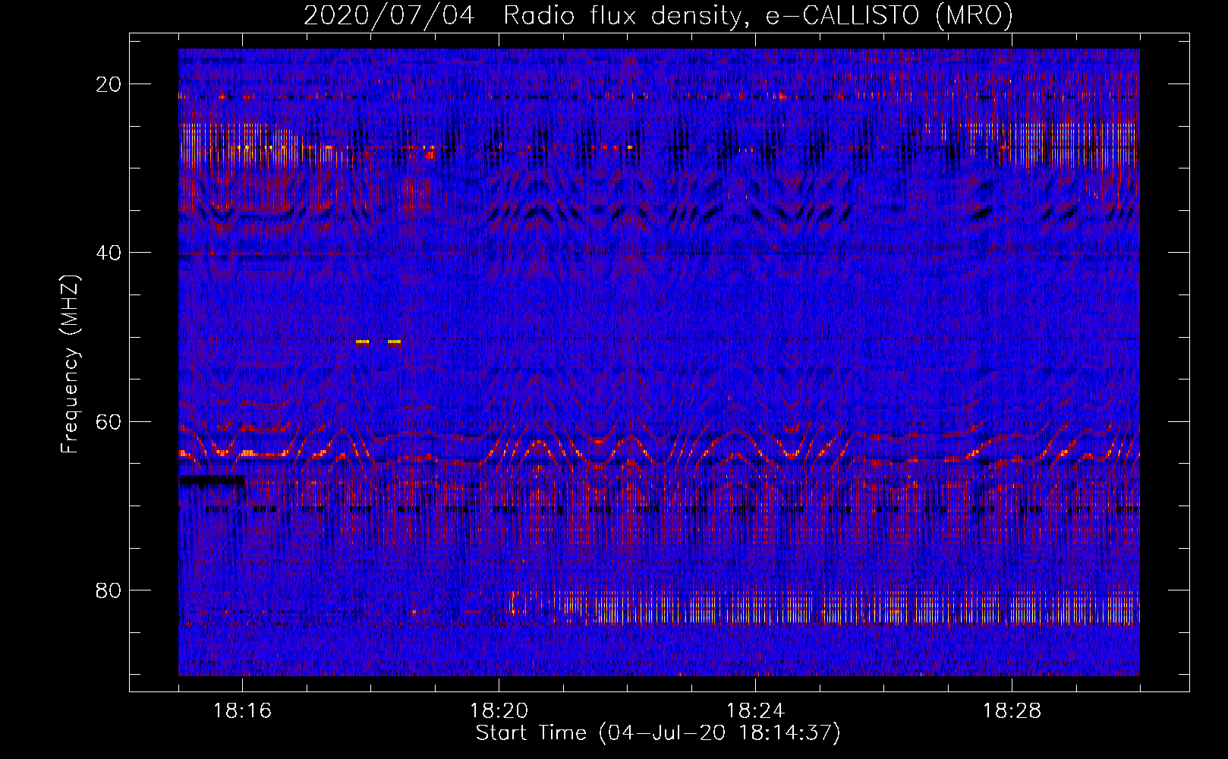Click the 18:20 time tick label
This screenshot has height=759, width=1228.
click(x=499, y=711)
